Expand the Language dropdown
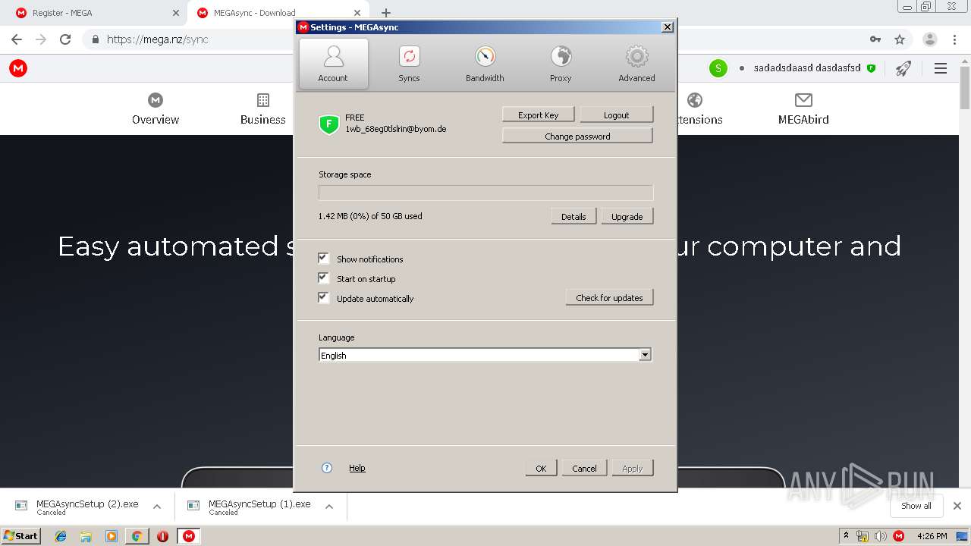 coord(645,354)
